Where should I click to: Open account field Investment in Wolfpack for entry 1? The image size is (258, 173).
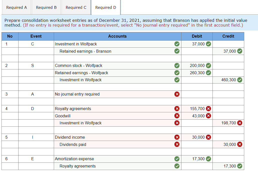click(x=117, y=44)
